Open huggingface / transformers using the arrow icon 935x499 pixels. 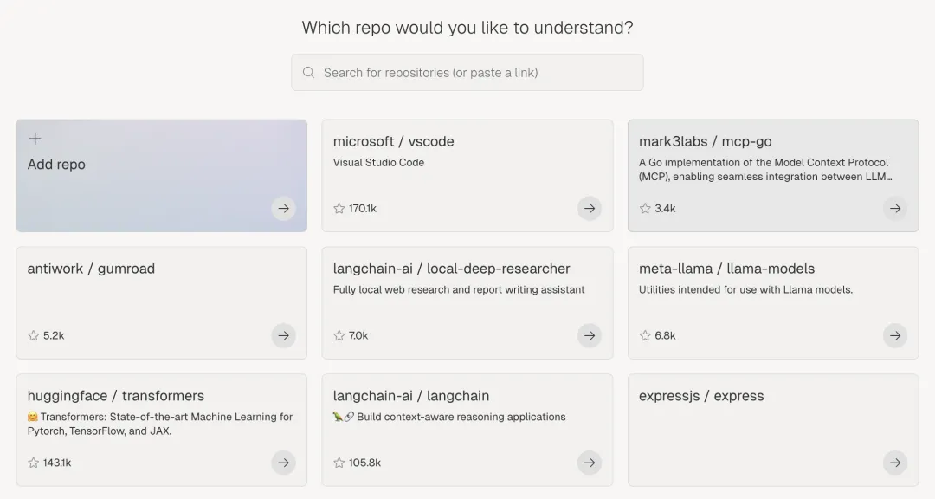point(283,463)
